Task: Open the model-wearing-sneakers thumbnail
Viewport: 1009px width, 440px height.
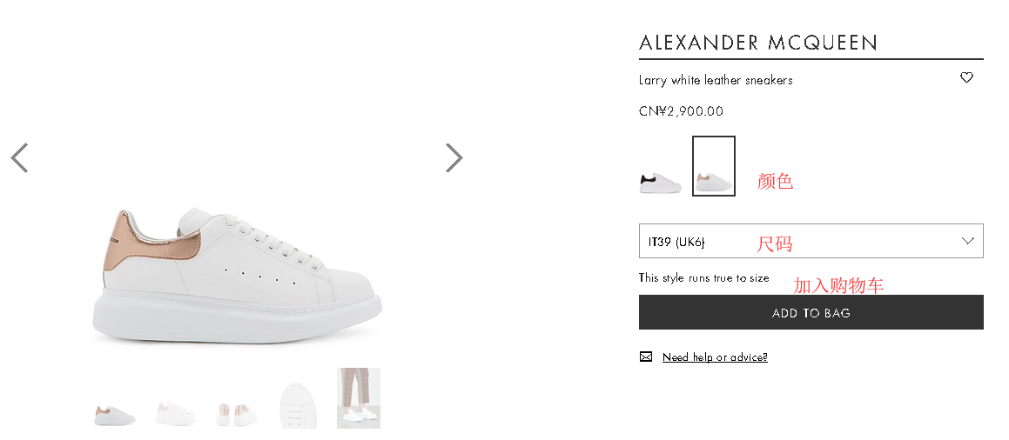Action: click(x=359, y=398)
